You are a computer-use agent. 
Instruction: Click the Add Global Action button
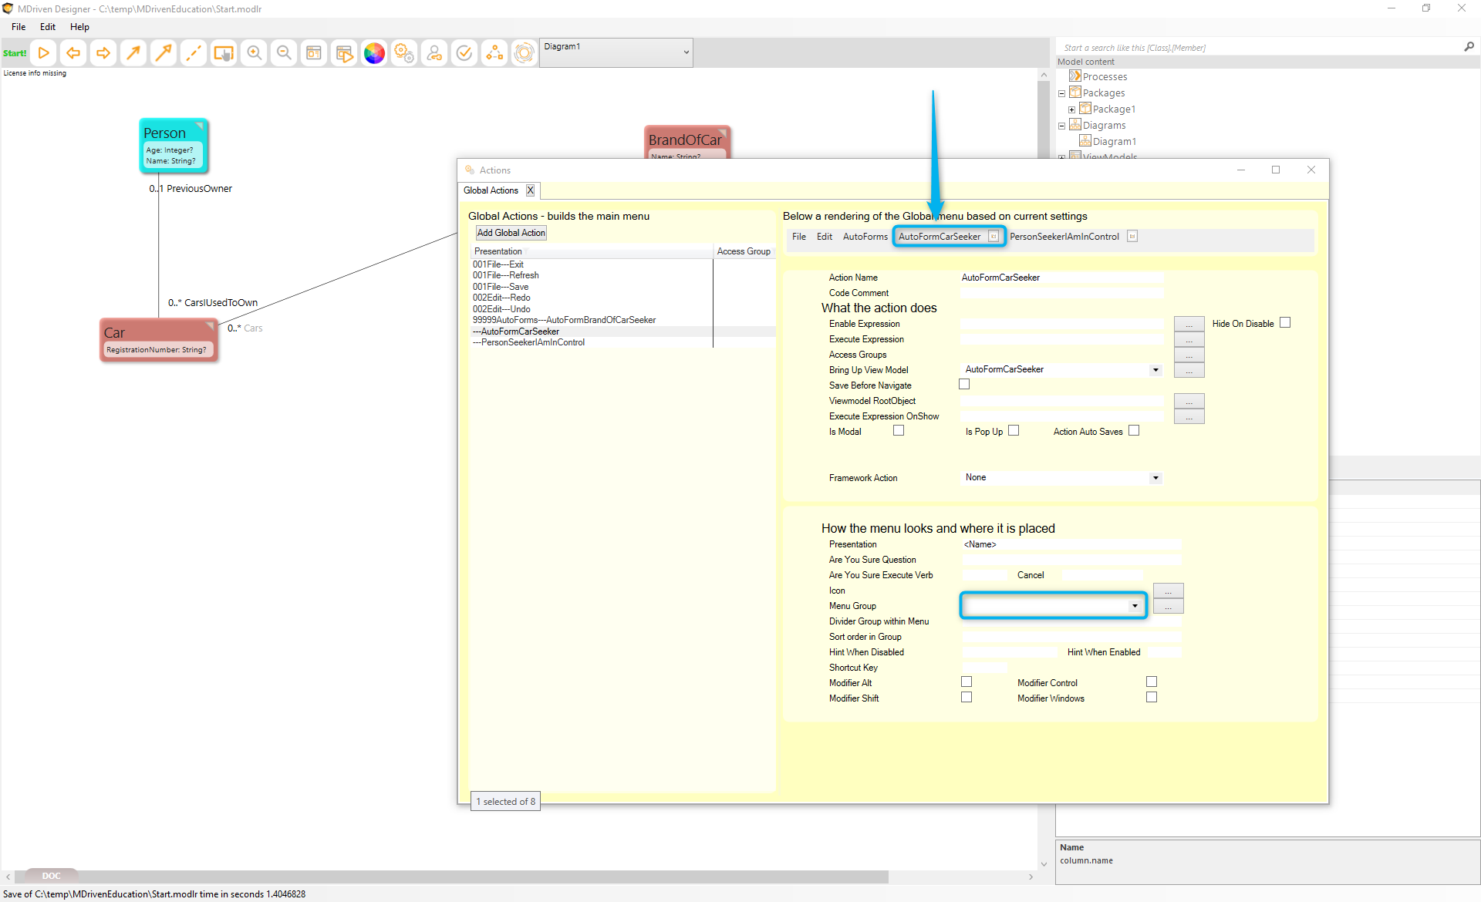511,233
